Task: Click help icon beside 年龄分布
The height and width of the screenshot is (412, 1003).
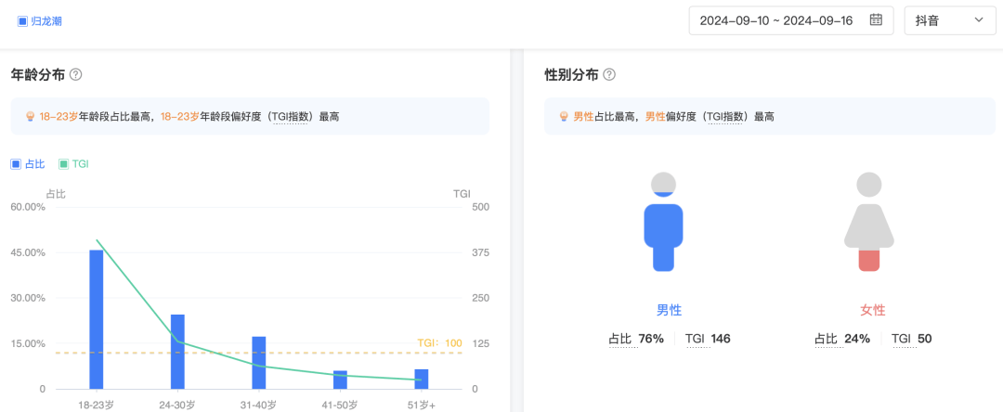Action: (x=76, y=75)
